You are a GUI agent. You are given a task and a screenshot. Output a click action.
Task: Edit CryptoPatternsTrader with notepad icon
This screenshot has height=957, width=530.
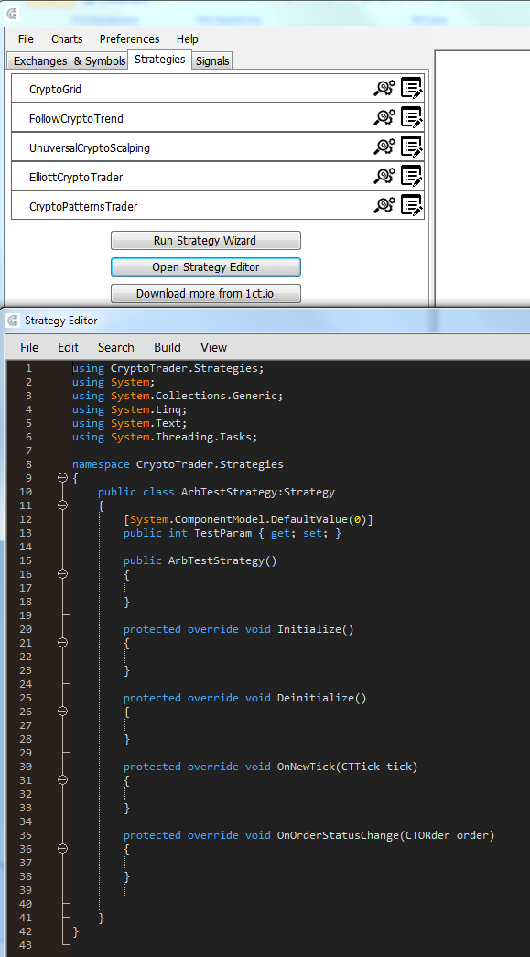click(x=412, y=206)
